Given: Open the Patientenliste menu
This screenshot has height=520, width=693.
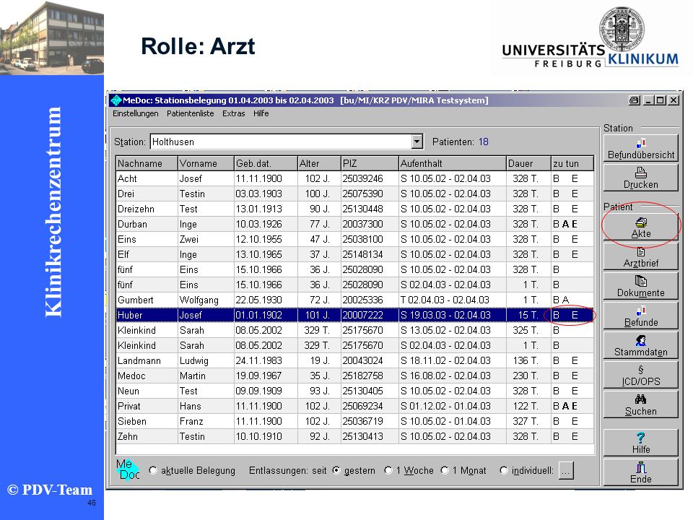Looking at the screenshot, I should (x=190, y=113).
